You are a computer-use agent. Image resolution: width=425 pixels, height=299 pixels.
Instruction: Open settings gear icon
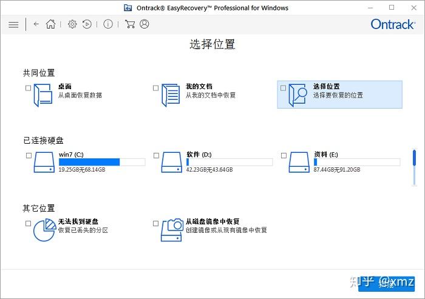pos(72,24)
